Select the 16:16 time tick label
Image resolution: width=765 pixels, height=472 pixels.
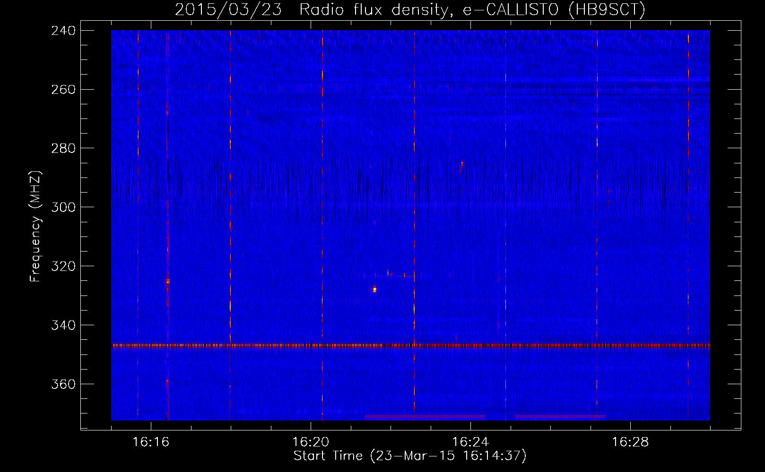[x=151, y=442]
